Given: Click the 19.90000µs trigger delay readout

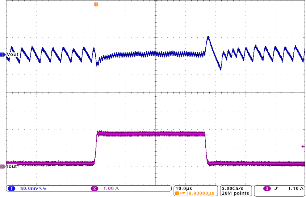Looking at the screenshot, I should [x=198, y=194].
